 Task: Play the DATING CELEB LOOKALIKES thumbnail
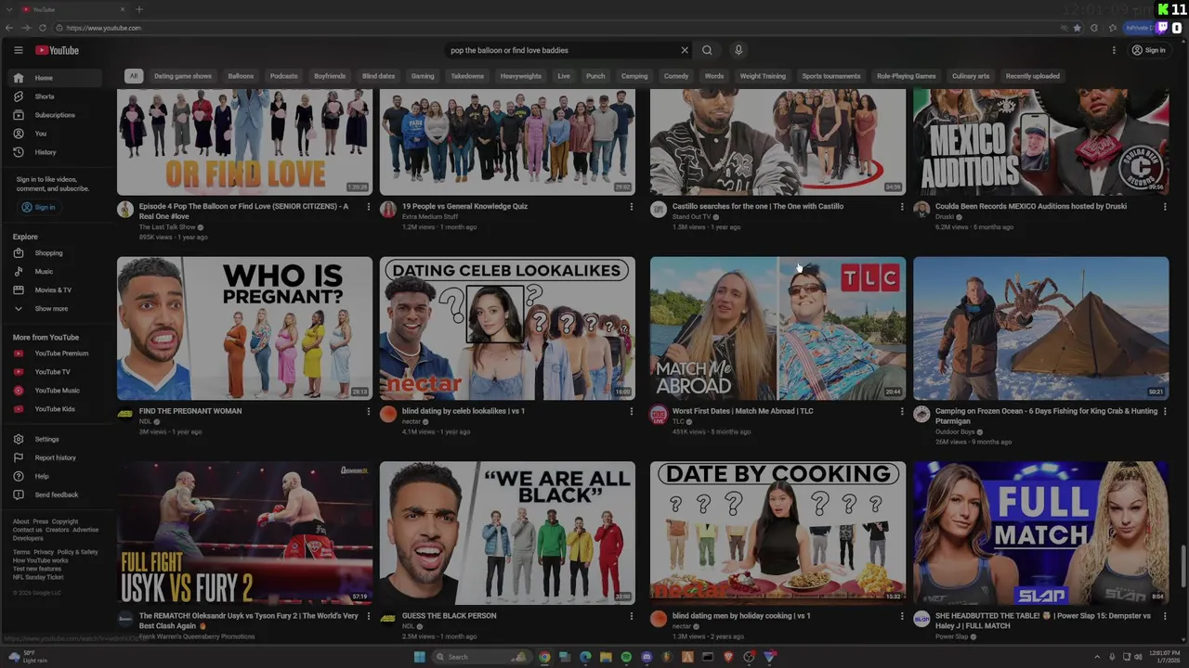507,328
